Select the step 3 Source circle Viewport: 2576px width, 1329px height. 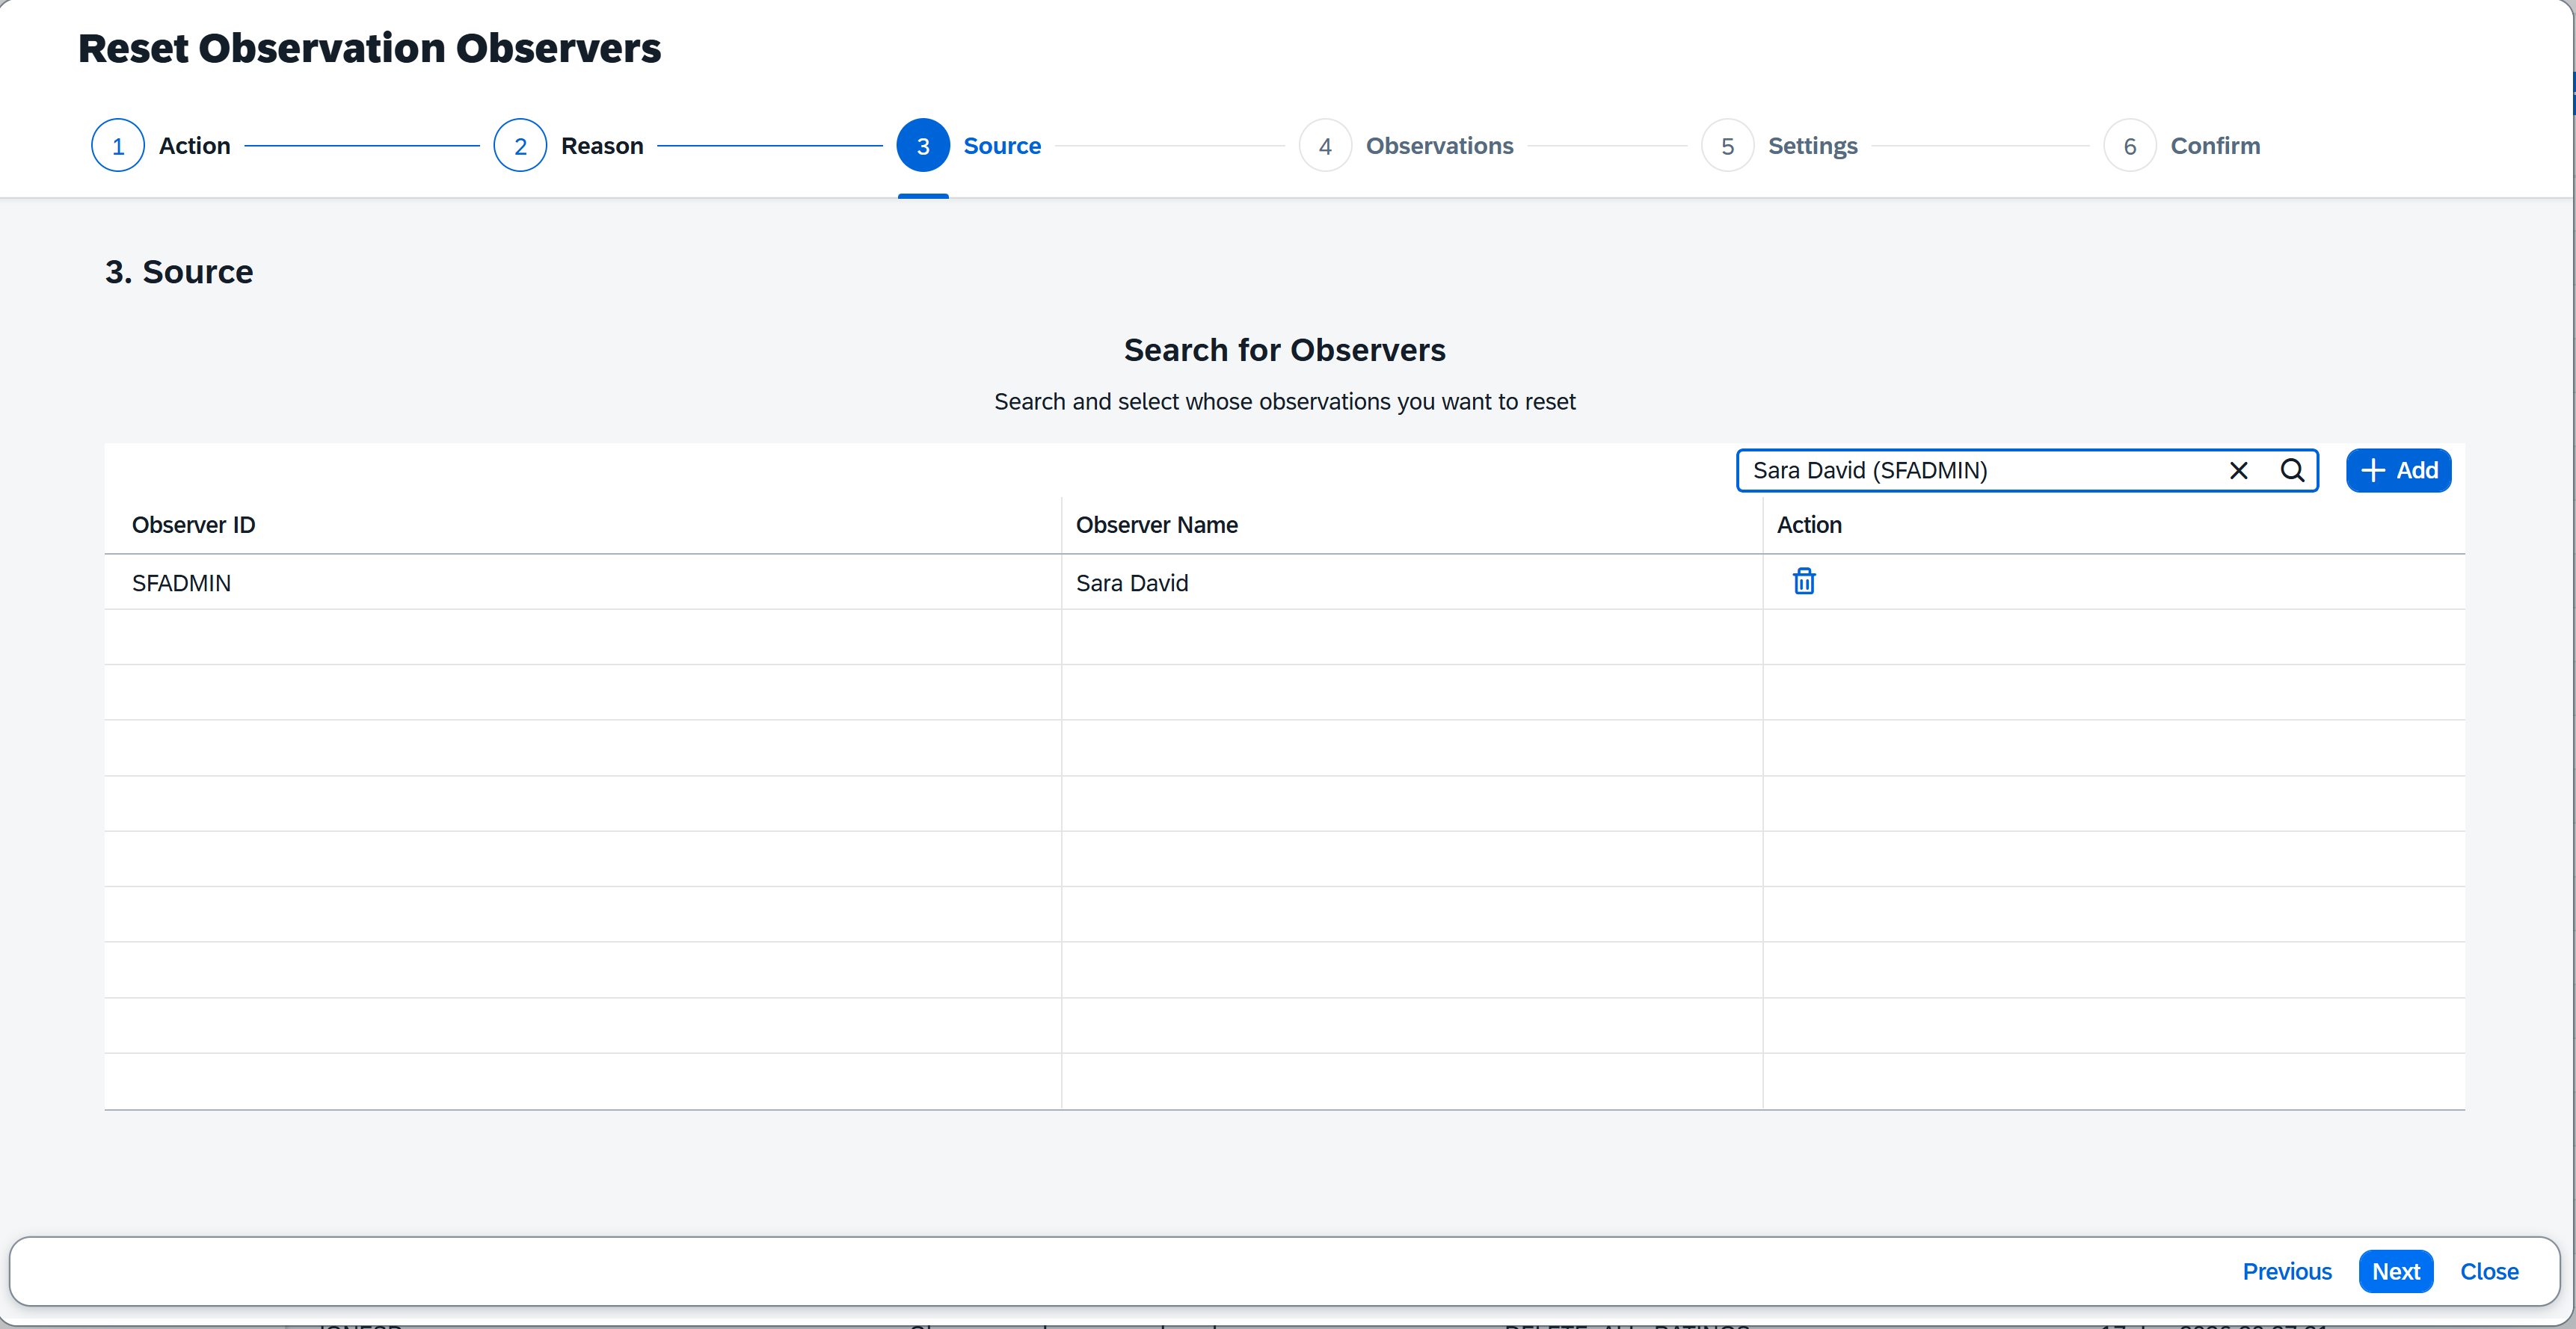point(922,146)
